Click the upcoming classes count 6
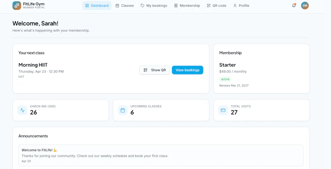 pyautogui.click(x=132, y=112)
